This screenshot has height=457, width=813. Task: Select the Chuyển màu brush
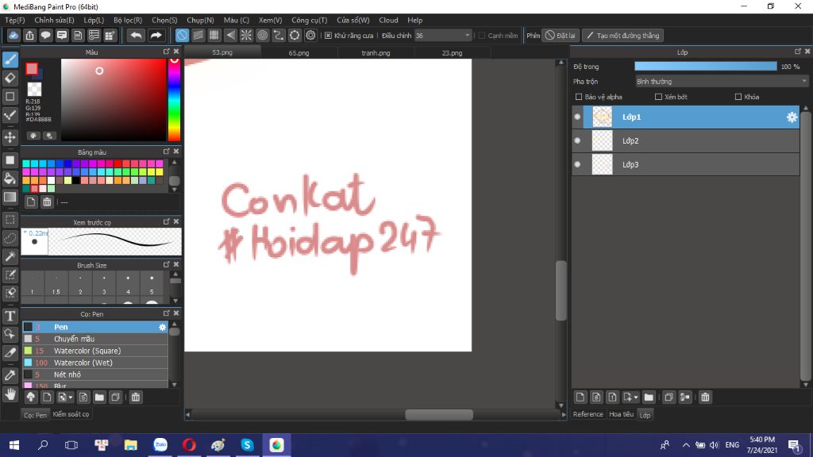(95, 339)
